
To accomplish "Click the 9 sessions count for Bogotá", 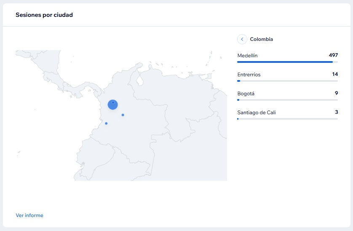I will (x=336, y=94).
